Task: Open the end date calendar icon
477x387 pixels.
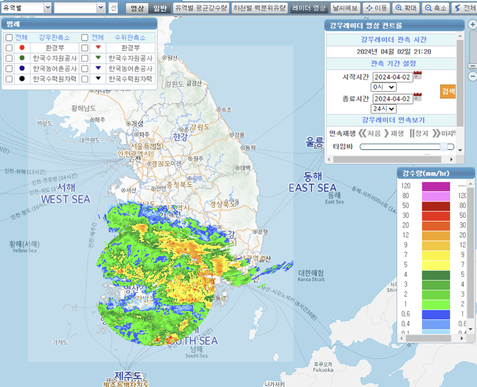Action: tap(418, 97)
